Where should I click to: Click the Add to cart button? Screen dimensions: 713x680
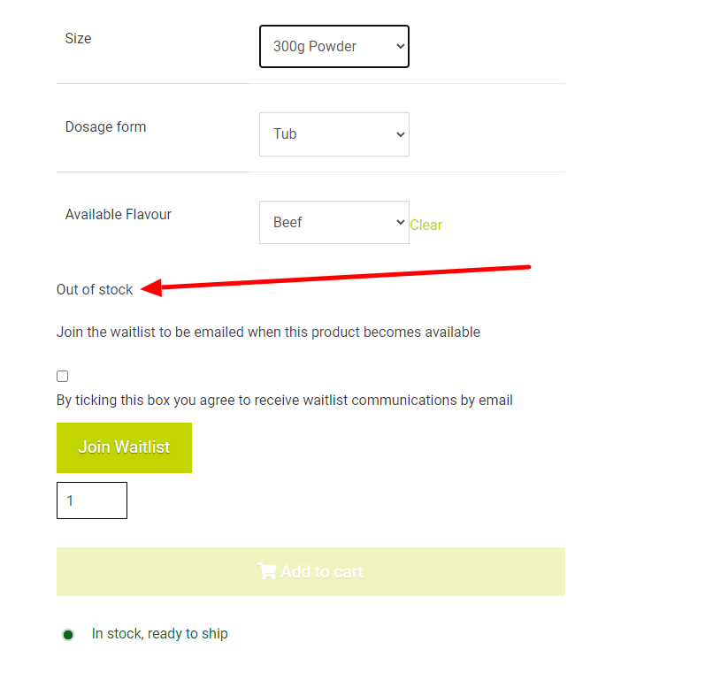311,571
